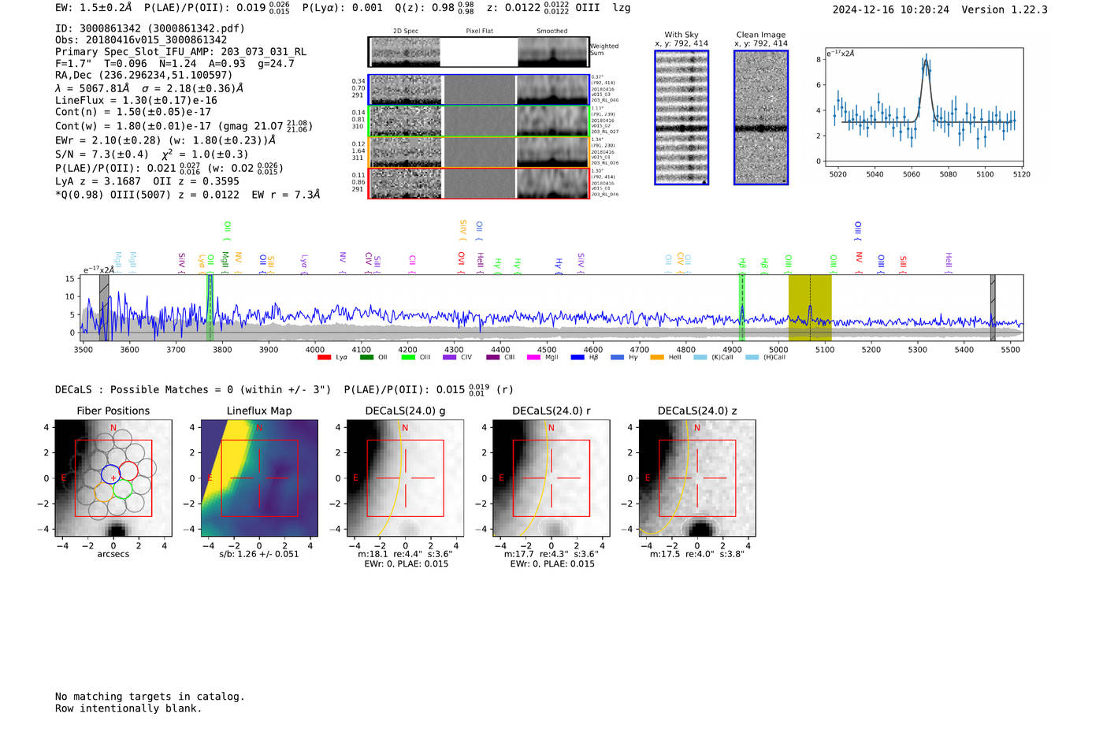1103x751 pixels.
Task: Select the orange-bordered 2D spectrum fiber row
Action: click(x=478, y=152)
